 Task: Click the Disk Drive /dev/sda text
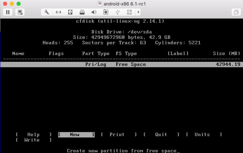[122, 32]
